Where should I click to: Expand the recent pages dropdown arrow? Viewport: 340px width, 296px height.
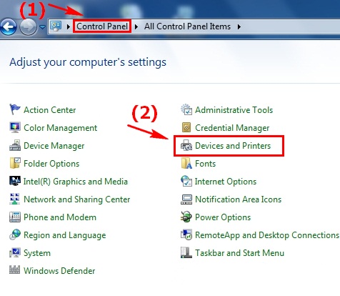pos(42,27)
